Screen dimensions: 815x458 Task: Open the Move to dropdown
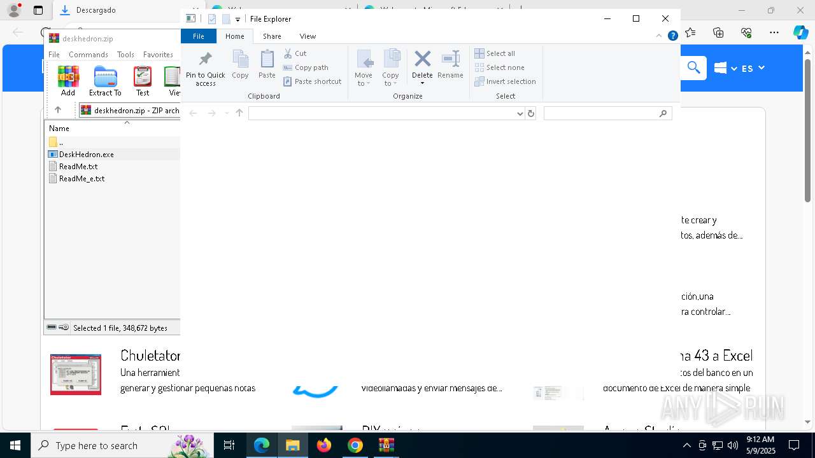(x=364, y=68)
